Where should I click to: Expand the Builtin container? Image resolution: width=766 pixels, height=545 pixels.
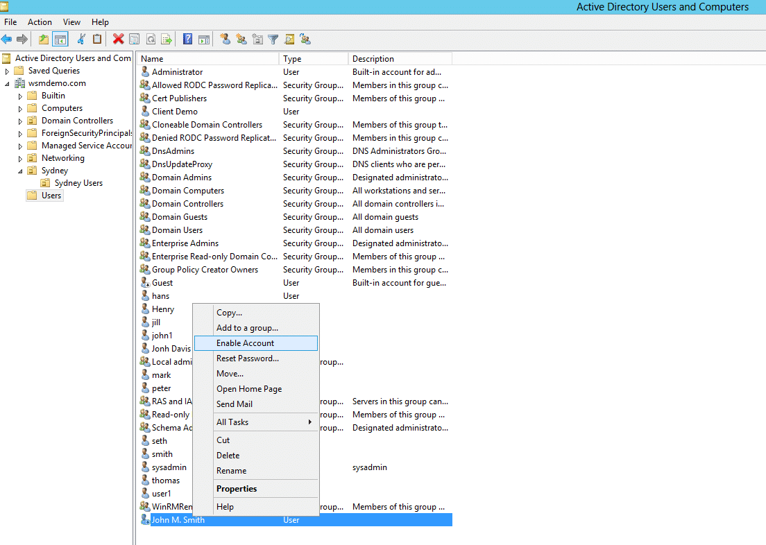coord(20,96)
